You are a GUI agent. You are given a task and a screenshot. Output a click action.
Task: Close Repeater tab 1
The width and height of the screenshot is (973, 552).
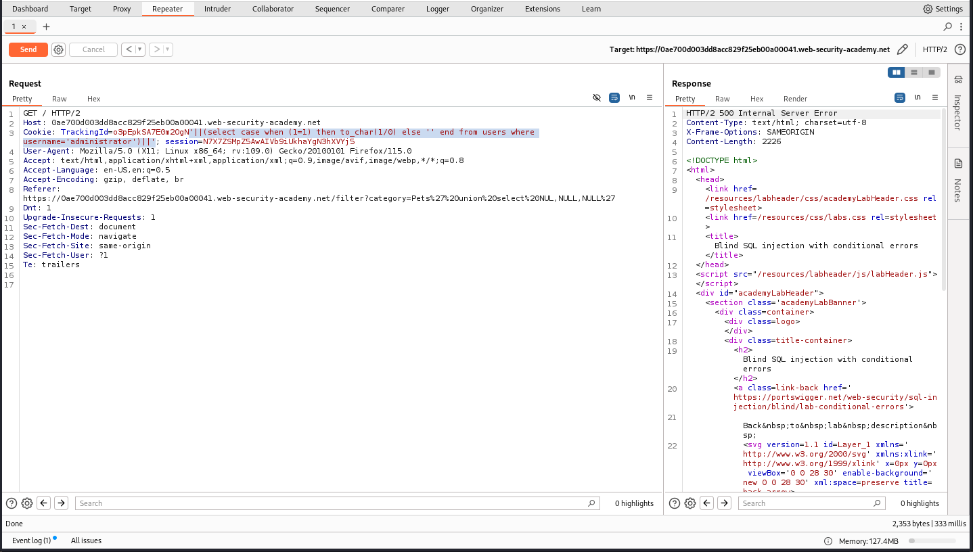pyautogui.click(x=24, y=26)
